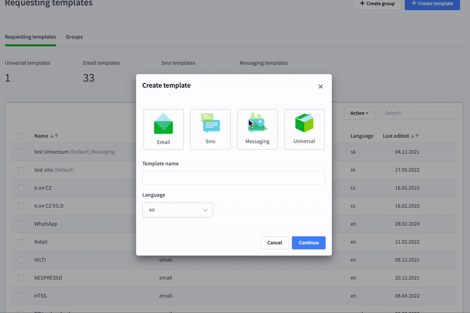Check the Retail row checkbox
Image resolution: width=470 pixels, height=313 pixels.
point(21,242)
